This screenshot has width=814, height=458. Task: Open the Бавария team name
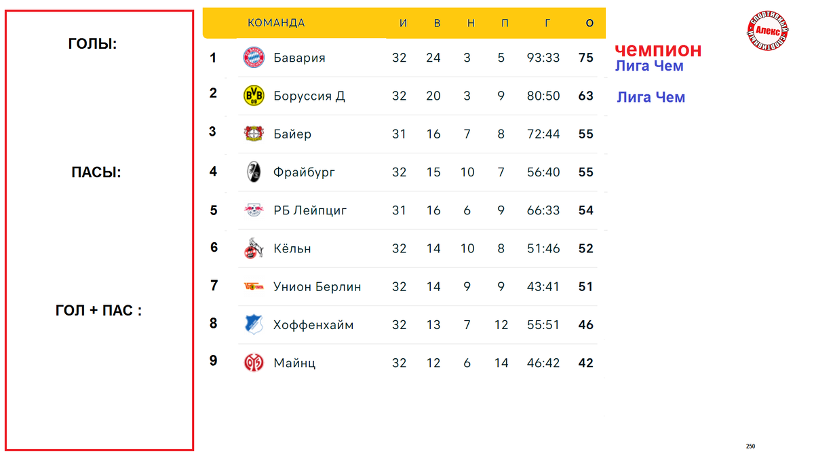(x=299, y=58)
